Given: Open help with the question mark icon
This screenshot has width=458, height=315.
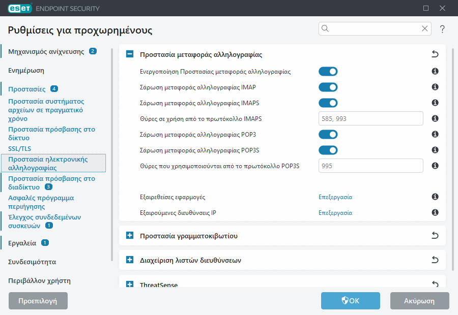Looking at the screenshot, I should (442, 29).
